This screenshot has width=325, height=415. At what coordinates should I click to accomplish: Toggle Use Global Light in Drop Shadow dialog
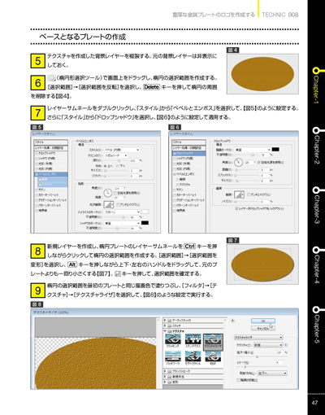tap(258, 163)
